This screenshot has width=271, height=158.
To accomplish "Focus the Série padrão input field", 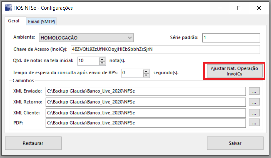I will [x=230, y=37].
